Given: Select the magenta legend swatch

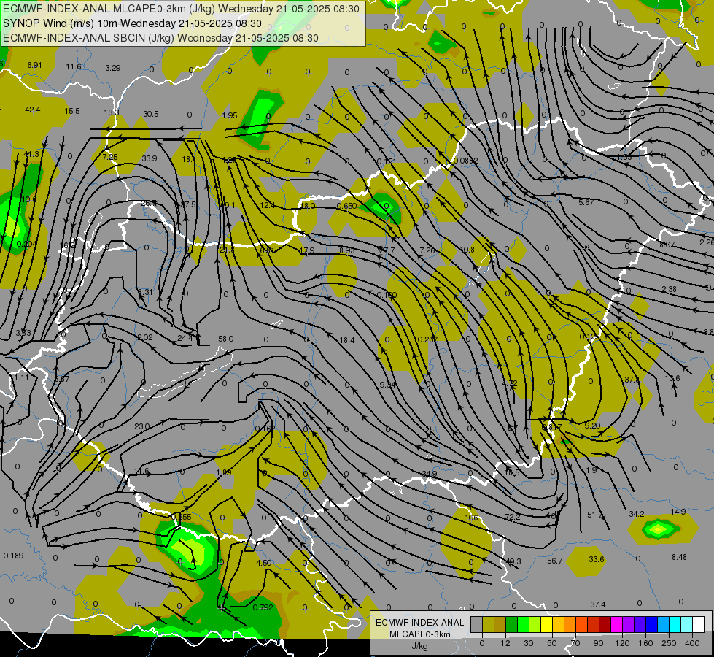Looking at the screenshot, I should pos(616,625).
